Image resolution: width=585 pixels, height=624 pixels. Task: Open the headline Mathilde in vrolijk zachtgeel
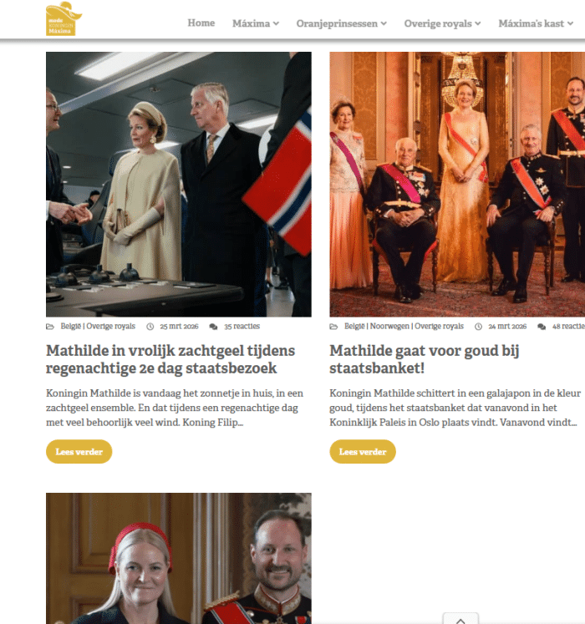[x=170, y=359]
